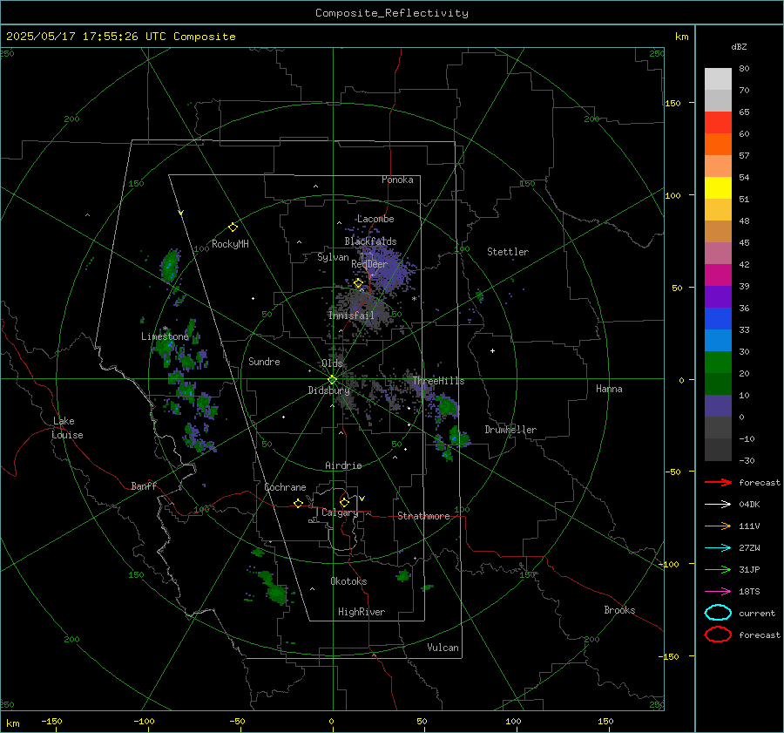This screenshot has width=784, height=733.
Task: Click the Ponoka city label
Action: coord(397,180)
